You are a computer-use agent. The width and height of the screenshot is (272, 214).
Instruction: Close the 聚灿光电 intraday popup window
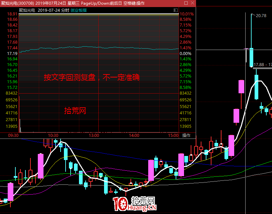click(x=192, y=3)
